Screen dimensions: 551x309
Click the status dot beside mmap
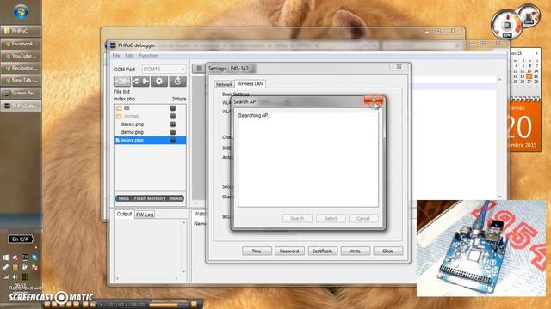click(173, 117)
